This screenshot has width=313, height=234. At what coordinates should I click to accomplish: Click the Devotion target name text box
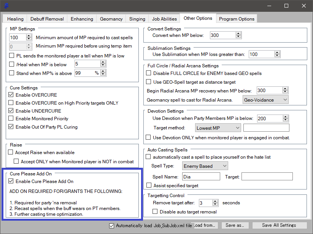266,128
